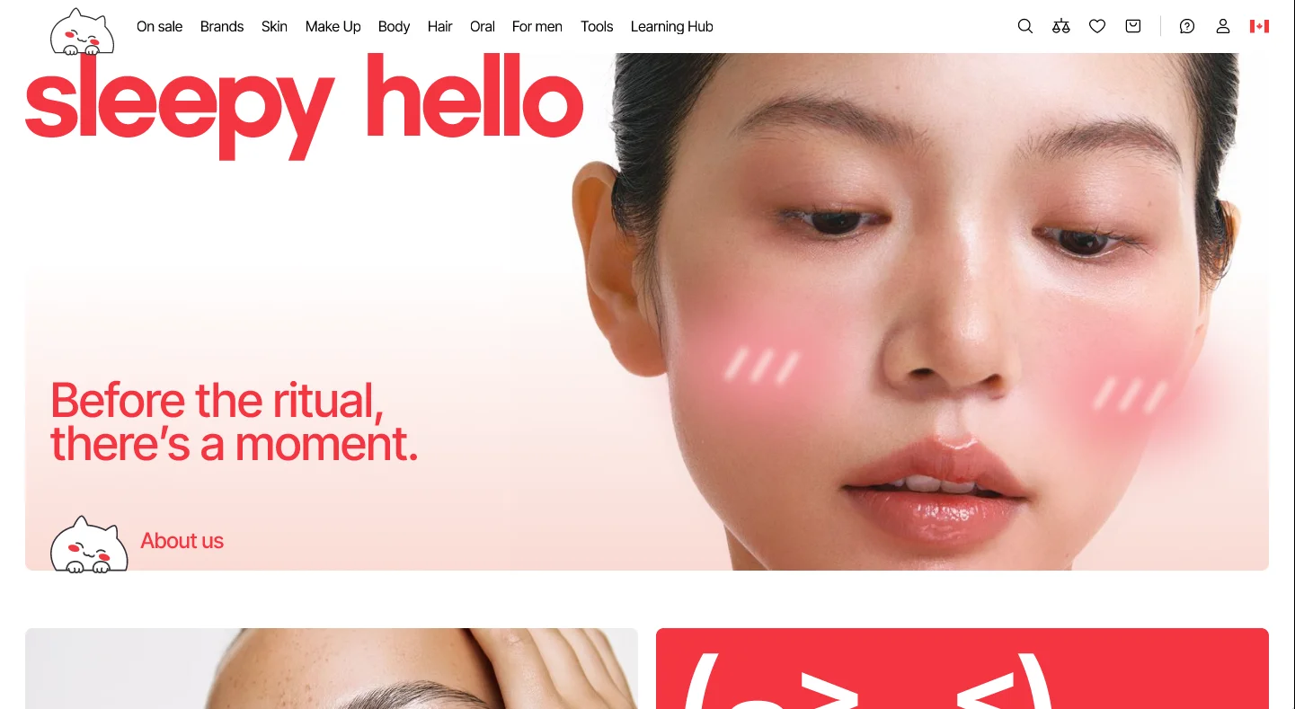The height and width of the screenshot is (709, 1295).
Task: Expand the Body category menu
Action: point(394,27)
